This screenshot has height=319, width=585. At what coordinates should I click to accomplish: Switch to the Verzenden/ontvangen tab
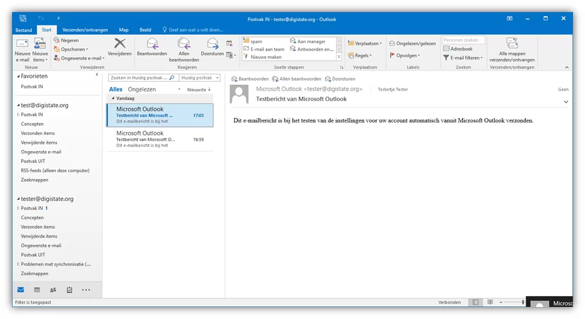pos(85,30)
